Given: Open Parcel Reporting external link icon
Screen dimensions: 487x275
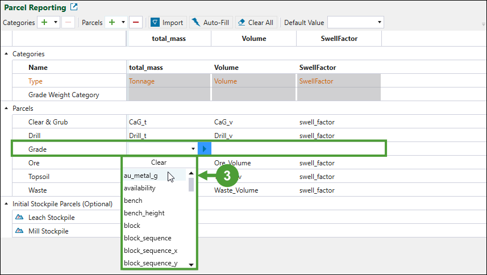Looking at the screenshot, I should pos(74,7).
